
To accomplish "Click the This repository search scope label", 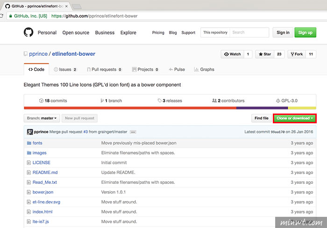I will click(215, 33).
